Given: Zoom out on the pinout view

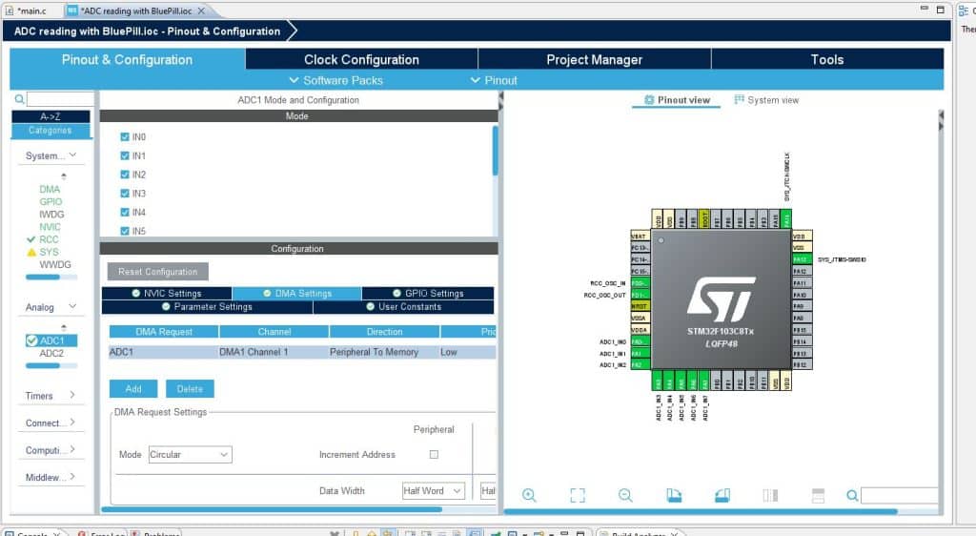Looking at the screenshot, I should click(625, 495).
